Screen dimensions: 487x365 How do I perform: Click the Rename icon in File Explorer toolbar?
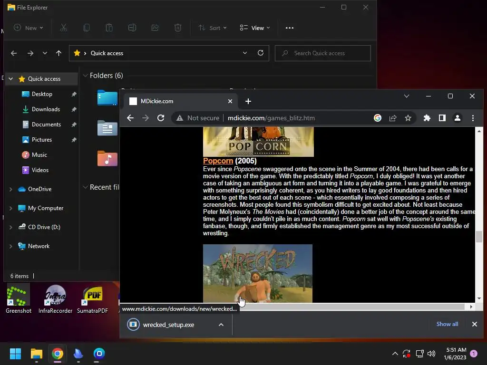pos(132,28)
